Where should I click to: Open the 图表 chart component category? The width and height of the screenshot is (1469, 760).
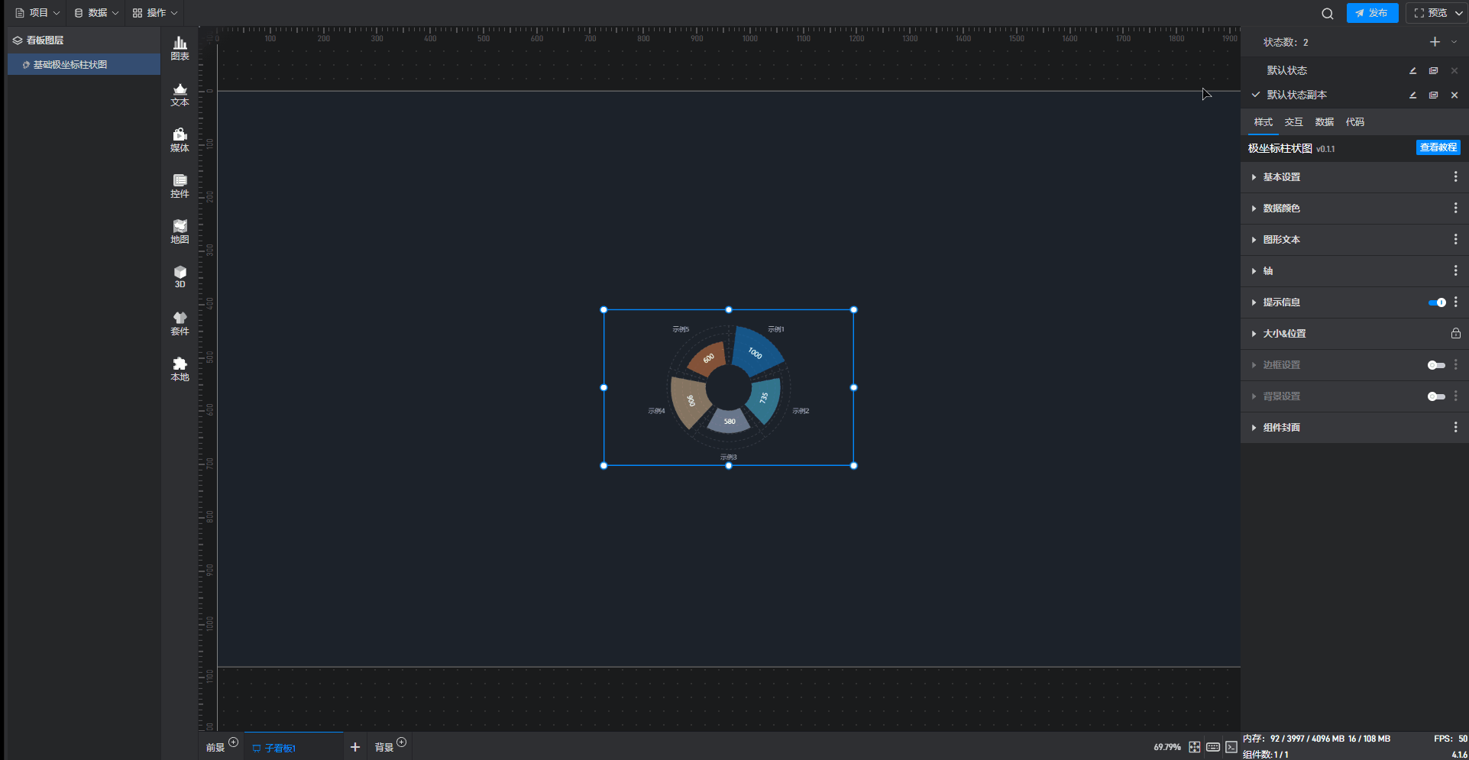tap(180, 48)
